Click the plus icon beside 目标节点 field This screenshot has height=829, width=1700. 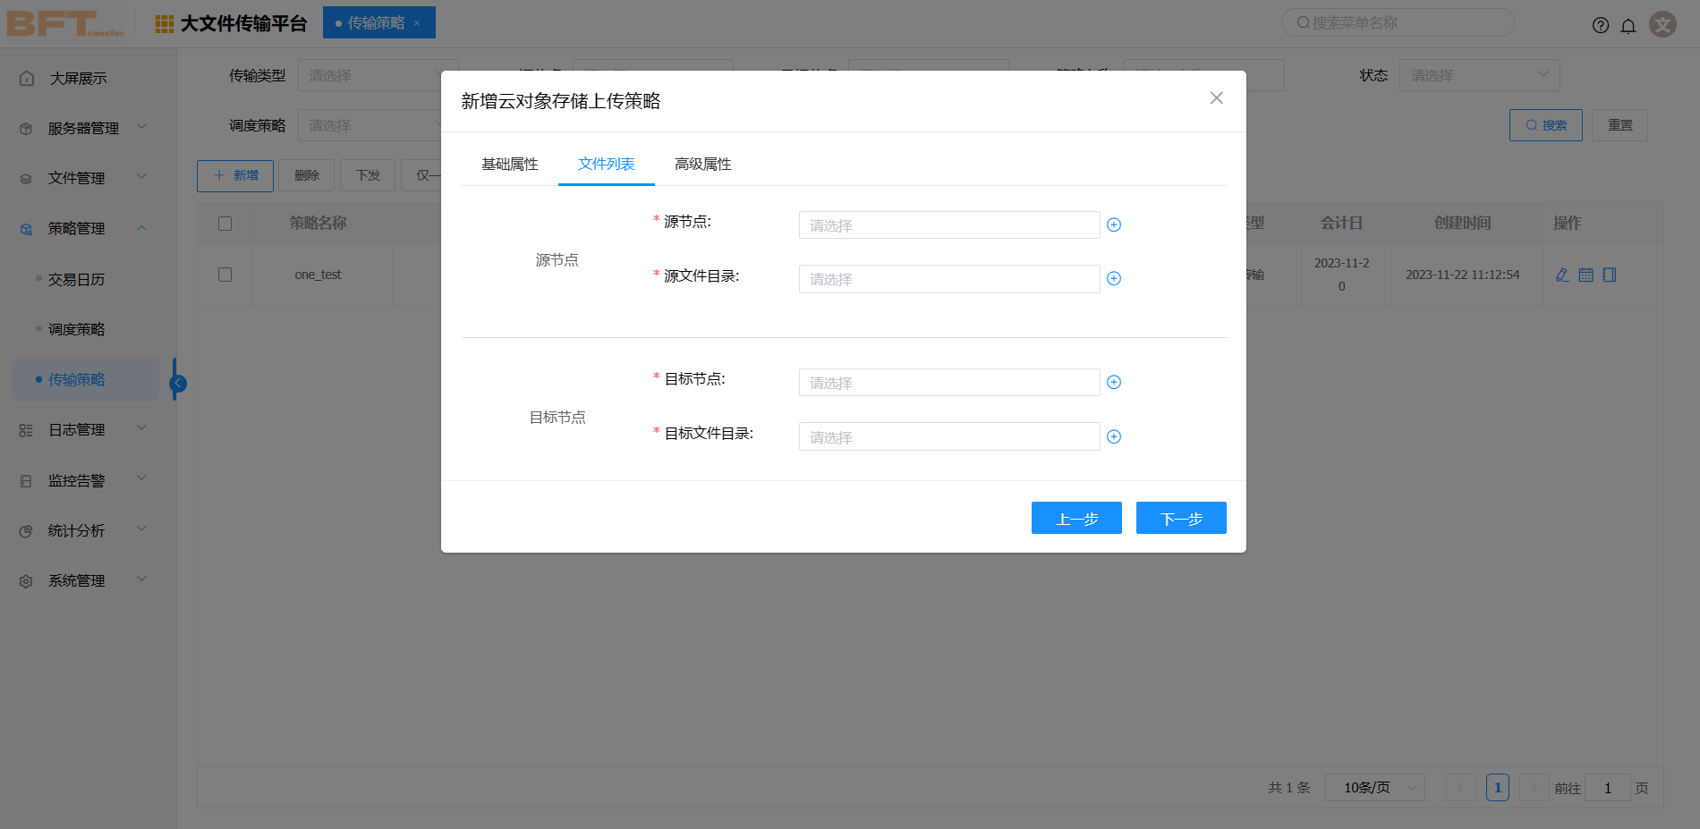point(1114,383)
